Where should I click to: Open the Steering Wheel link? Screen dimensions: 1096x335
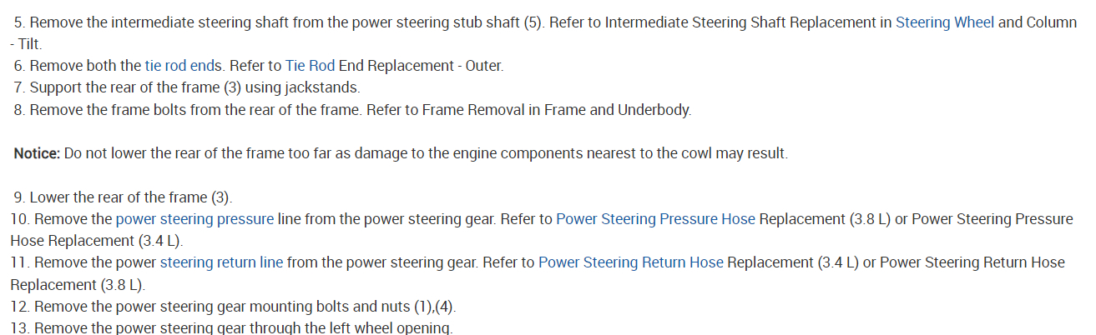[x=944, y=22]
